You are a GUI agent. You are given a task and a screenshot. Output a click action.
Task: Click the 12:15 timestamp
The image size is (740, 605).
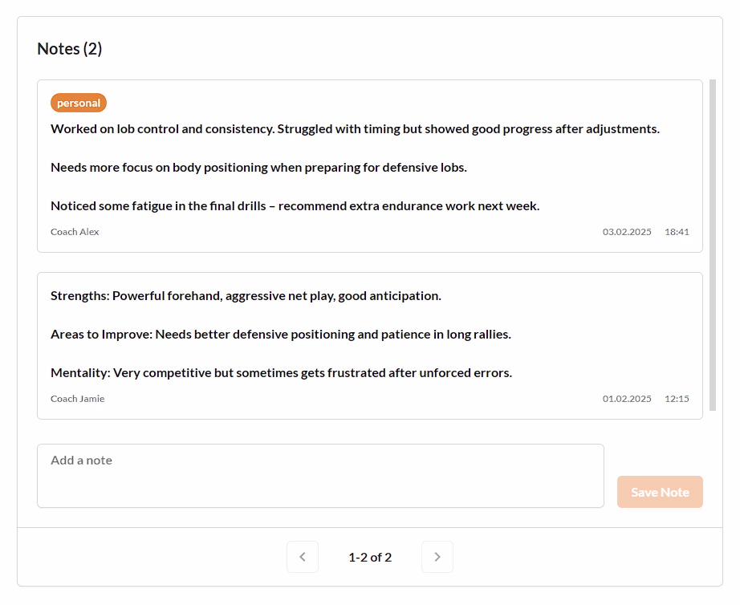pos(677,399)
